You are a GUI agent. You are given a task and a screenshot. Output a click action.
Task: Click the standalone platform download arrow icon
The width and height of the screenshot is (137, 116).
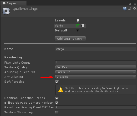[78, 21]
